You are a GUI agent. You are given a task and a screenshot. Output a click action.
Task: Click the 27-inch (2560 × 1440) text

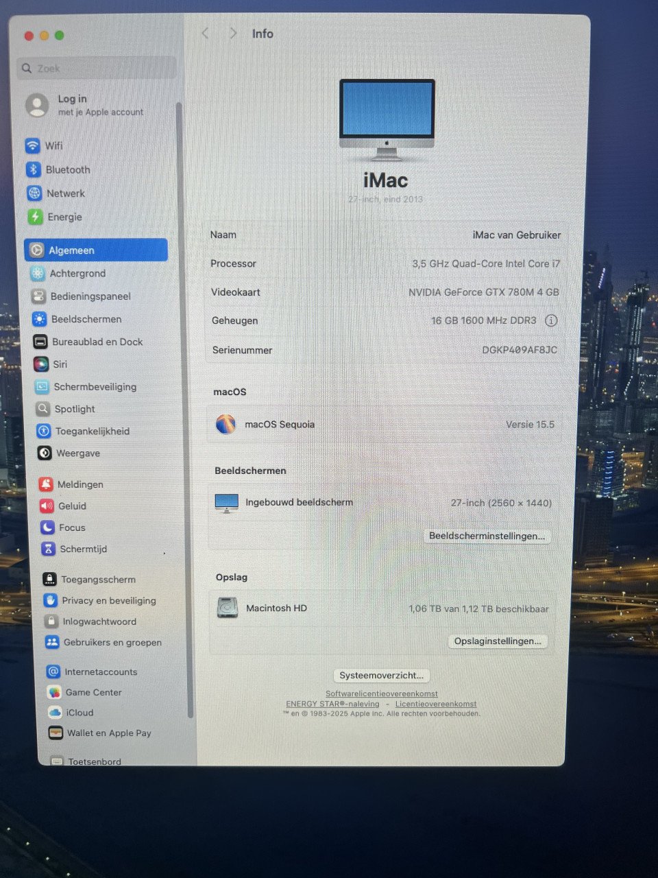pos(501,503)
